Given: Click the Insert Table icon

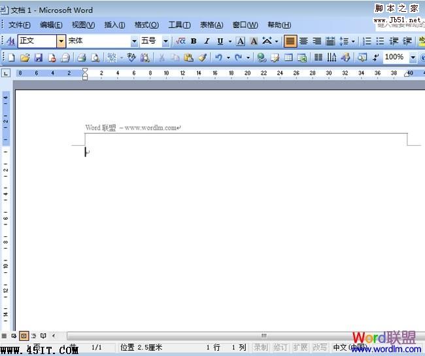Looking at the screenshot, I should click(288, 57).
